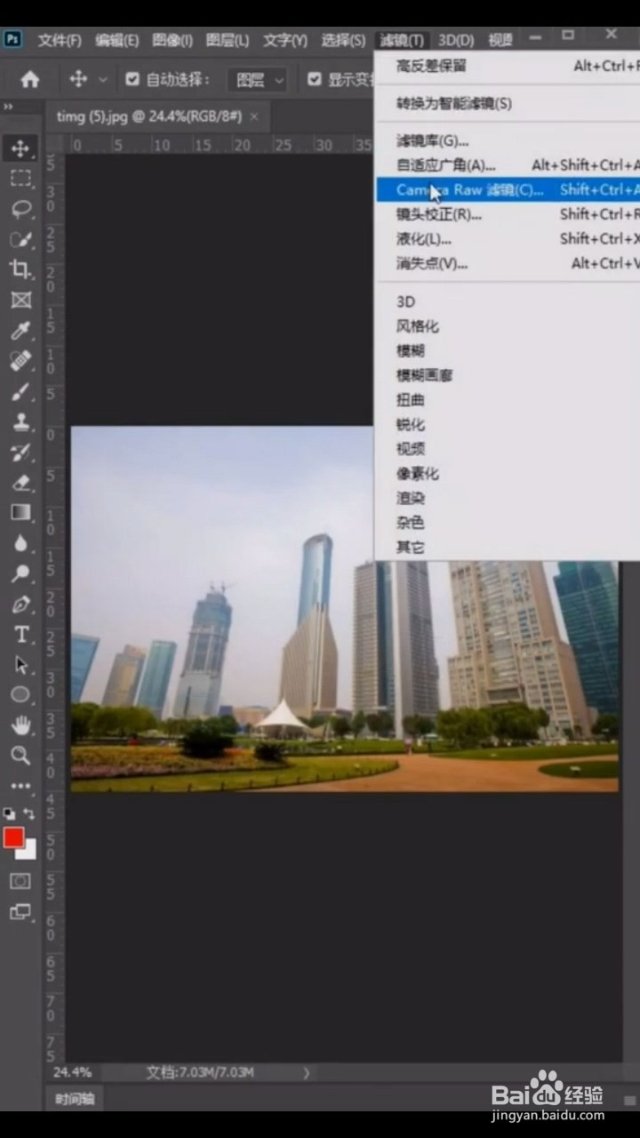This screenshot has width=640, height=1138.
Task: Select the Crop tool
Action: (20, 269)
